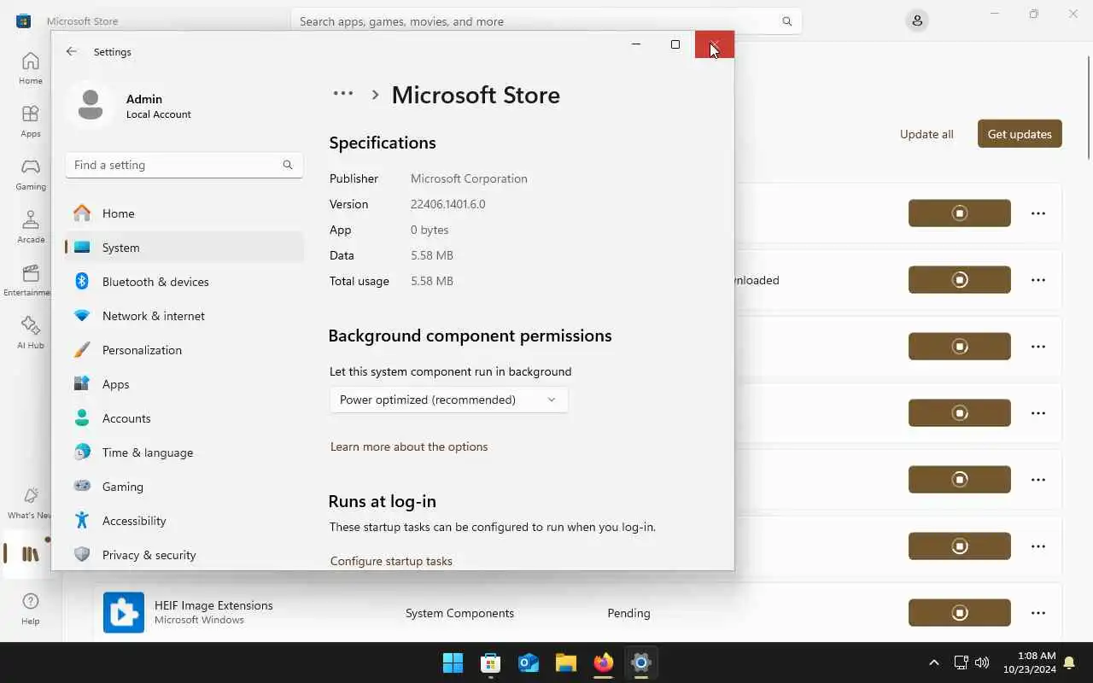Click the HEIF Image Extensions app icon
The width and height of the screenshot is (1093, 683).
(124, 613)
